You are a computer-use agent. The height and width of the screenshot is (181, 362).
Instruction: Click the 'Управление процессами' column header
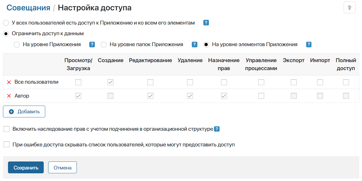pyautogui.click(x=261, y=64)
